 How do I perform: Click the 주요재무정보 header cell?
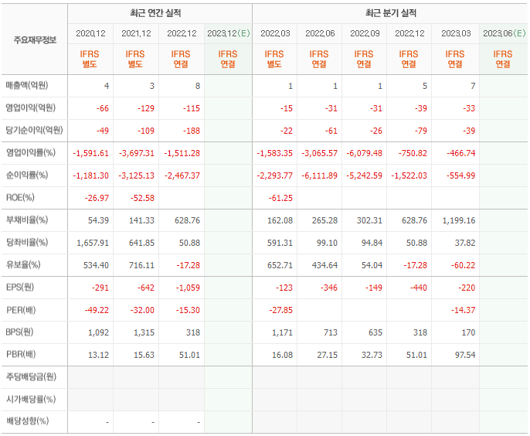point(35,40)
